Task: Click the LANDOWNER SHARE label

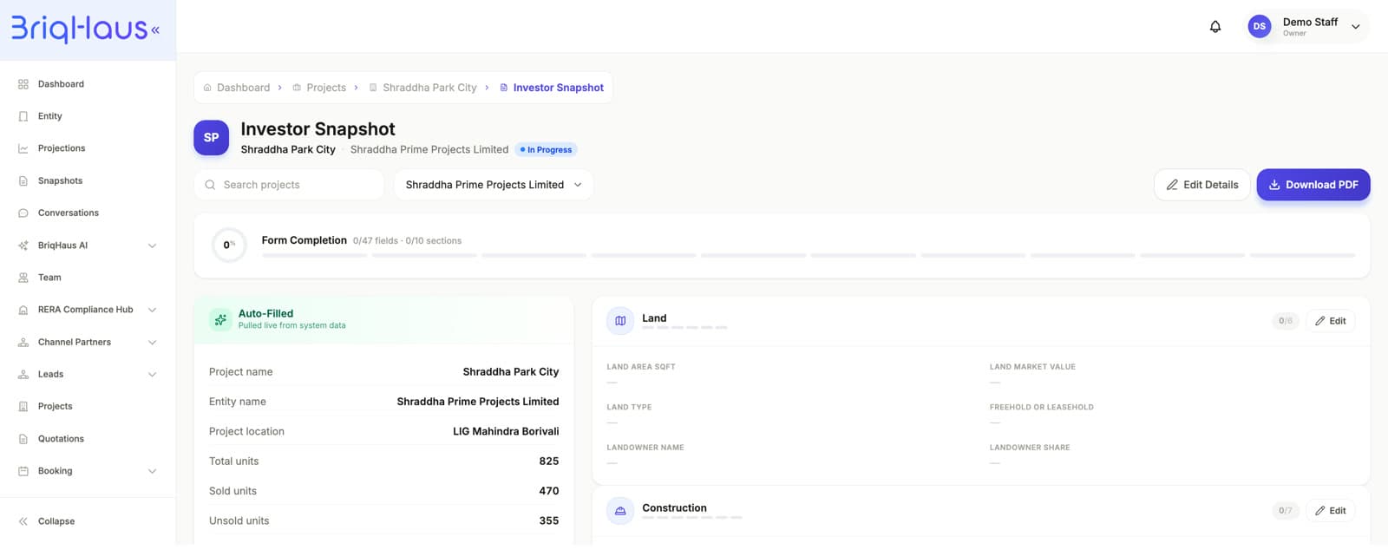Action: (x=1030, y=448)
